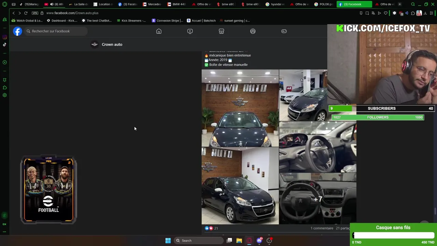
Task: Open Kick Streamers bookmark
Action: coord(131,20)
